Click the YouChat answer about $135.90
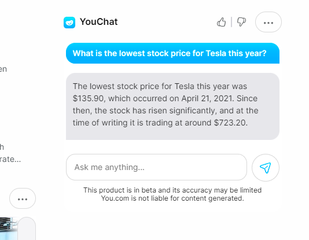 [x=172, y=106]
